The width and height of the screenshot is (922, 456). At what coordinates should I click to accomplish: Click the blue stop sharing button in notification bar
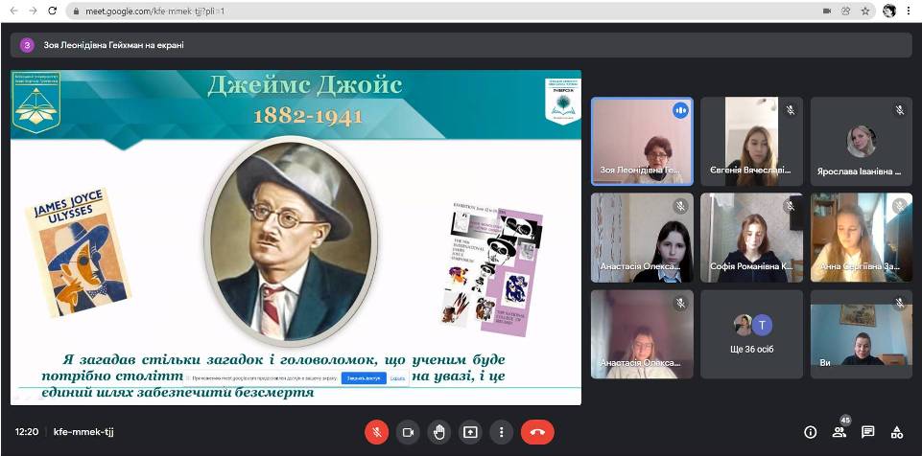(x=364, y=378)
